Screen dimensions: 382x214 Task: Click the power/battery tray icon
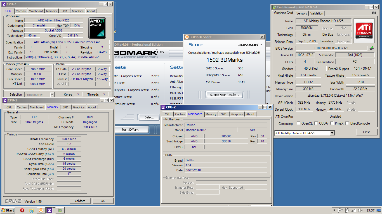click(x=347, y=210)
